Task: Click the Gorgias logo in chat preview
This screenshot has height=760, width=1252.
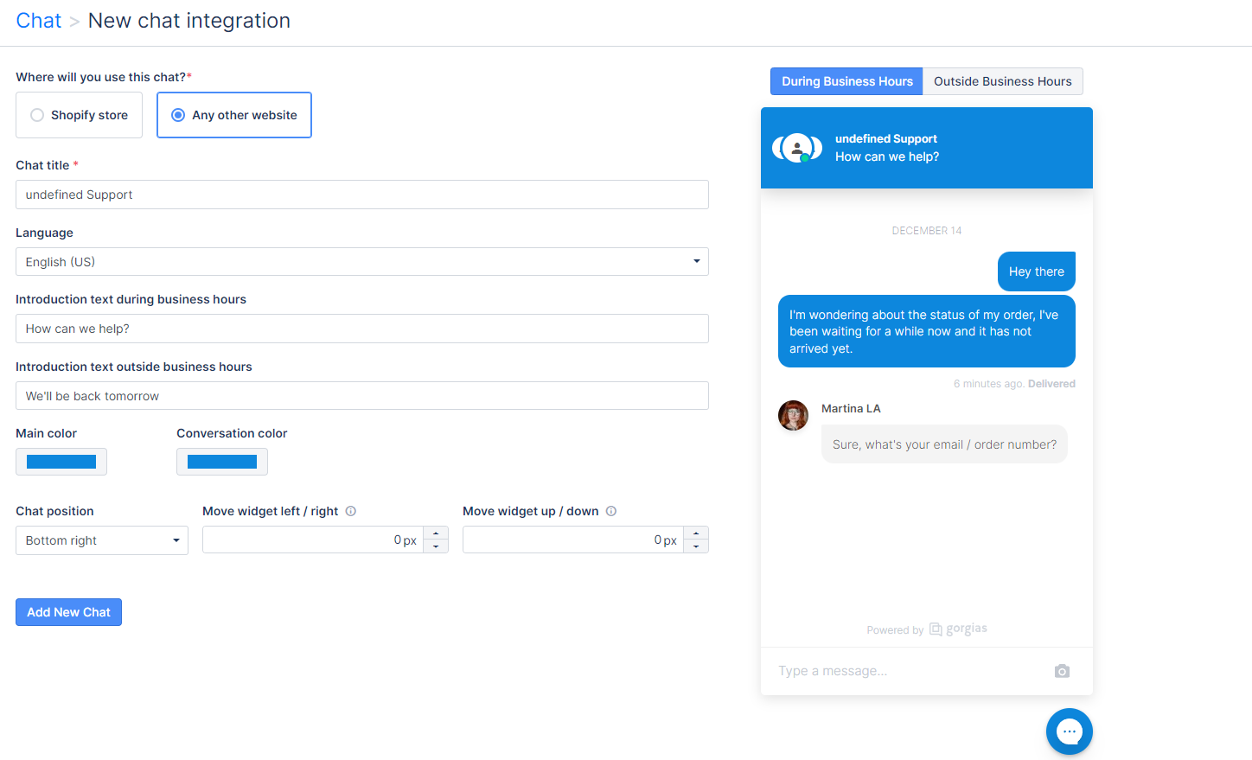Action: tap(958, 629)
